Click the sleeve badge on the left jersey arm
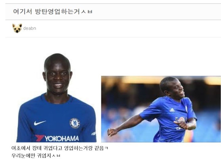 click(x=94, y=133)
